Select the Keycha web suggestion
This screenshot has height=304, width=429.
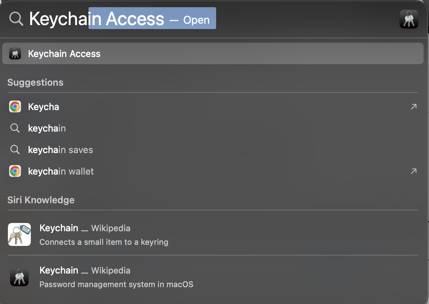coord(44,107)
